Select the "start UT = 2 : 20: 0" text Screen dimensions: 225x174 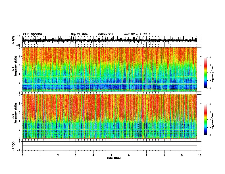137,34
